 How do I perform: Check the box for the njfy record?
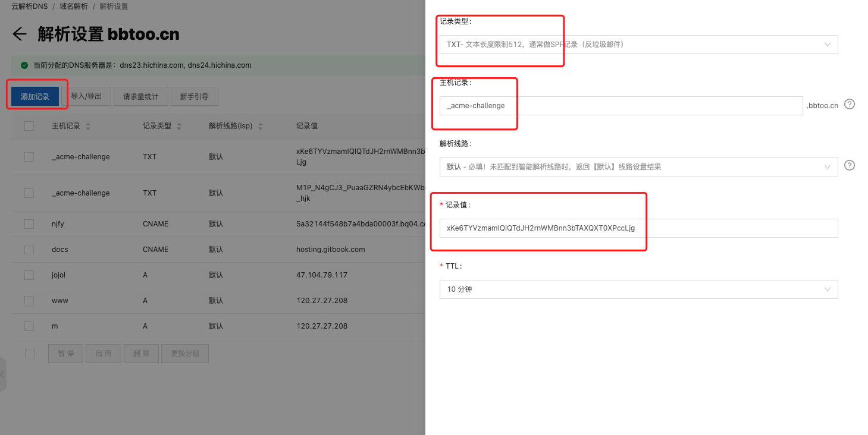[x=29, y=224]
